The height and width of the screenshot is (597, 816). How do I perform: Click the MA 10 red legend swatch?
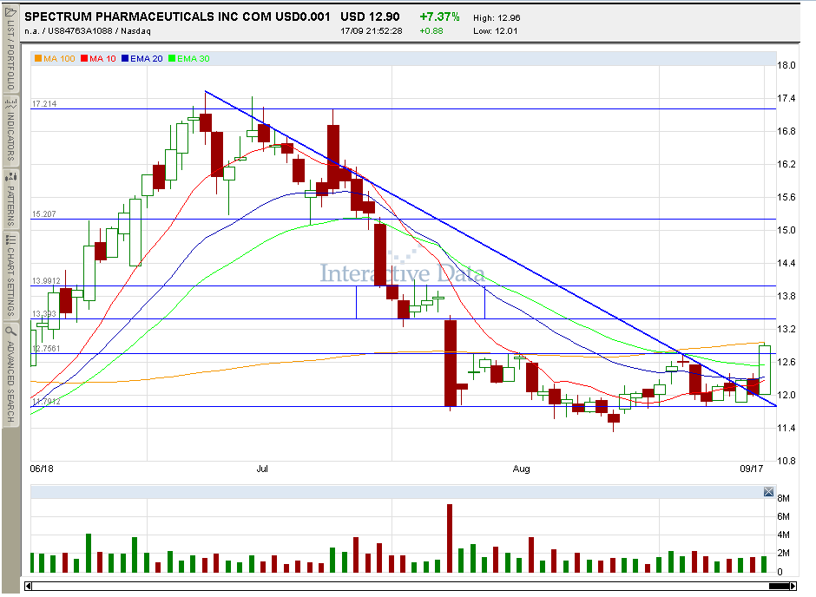pos(84,58)
